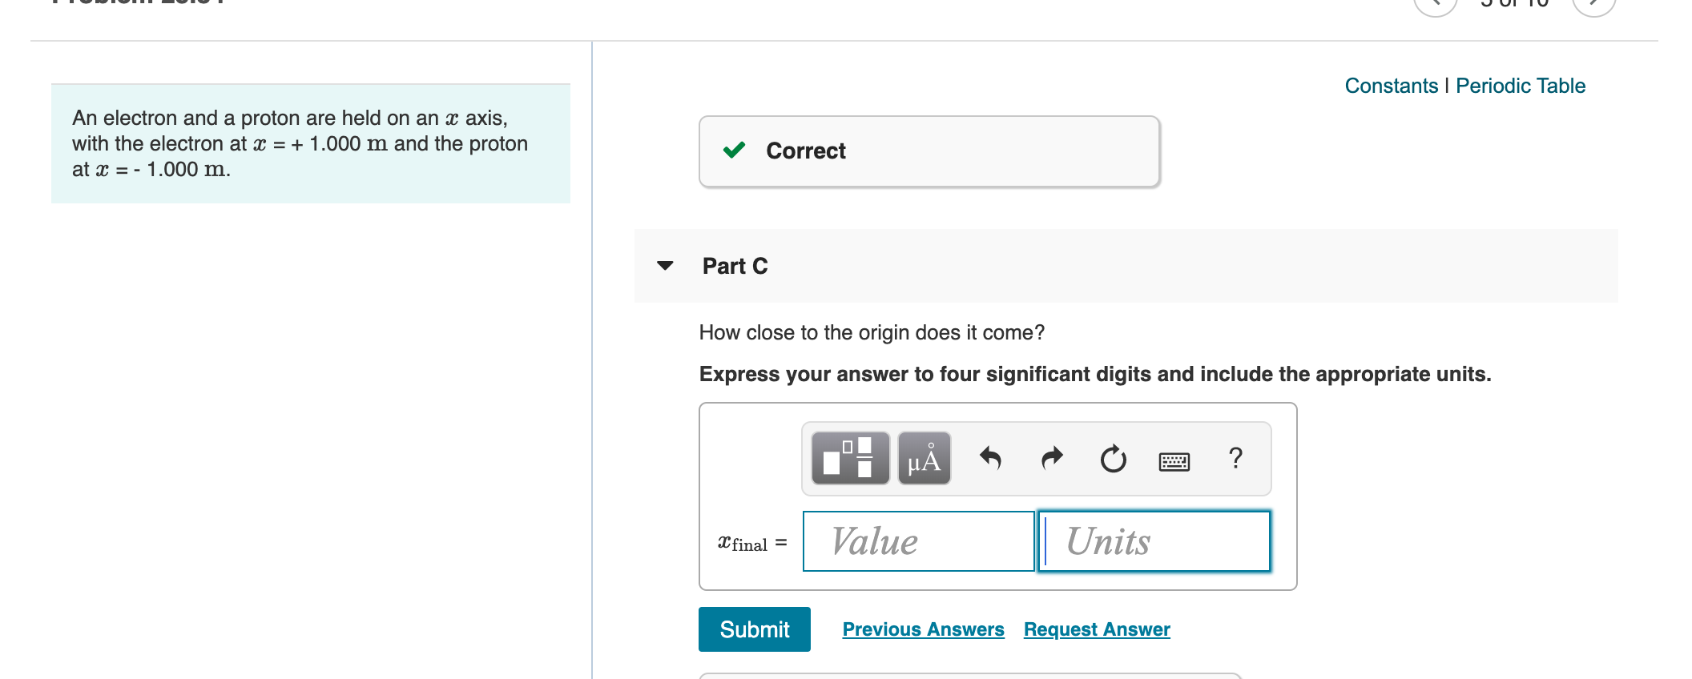Open the Periodic Table reference
This screenshot has height=679, width=1692.
tap(1520, 85)
